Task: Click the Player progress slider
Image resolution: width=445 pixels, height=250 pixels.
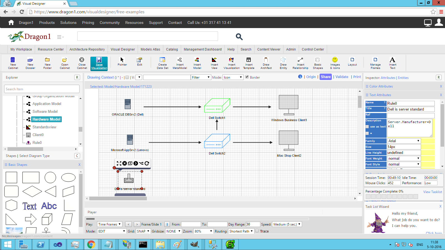Action: [x=197, y=219]
